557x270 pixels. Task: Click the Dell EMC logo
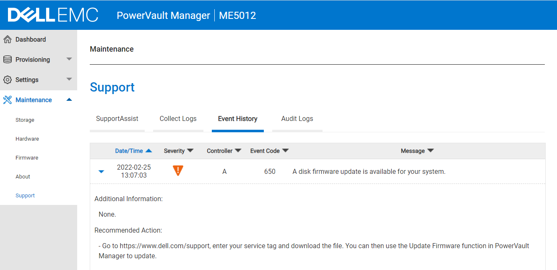(53, 15)
